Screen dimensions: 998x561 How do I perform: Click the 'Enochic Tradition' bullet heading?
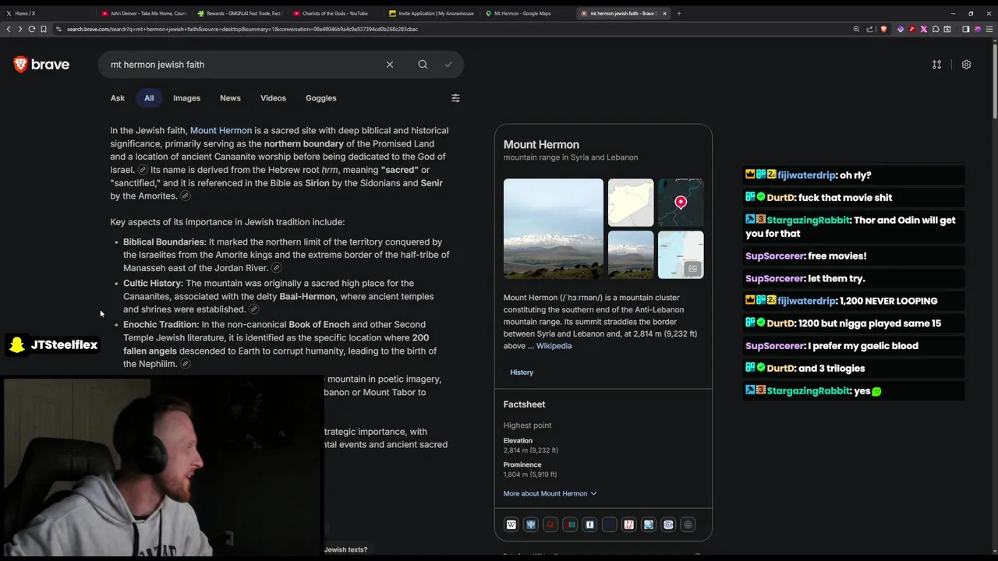tap(161, 325)
